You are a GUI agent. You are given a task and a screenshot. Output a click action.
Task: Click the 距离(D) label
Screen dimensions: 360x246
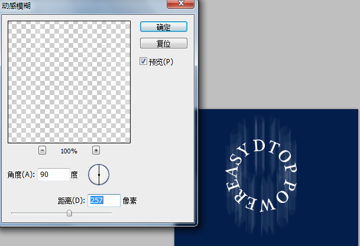coord(71,201)
